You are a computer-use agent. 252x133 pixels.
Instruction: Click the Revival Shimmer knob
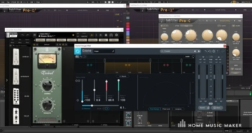click(47, 85)
